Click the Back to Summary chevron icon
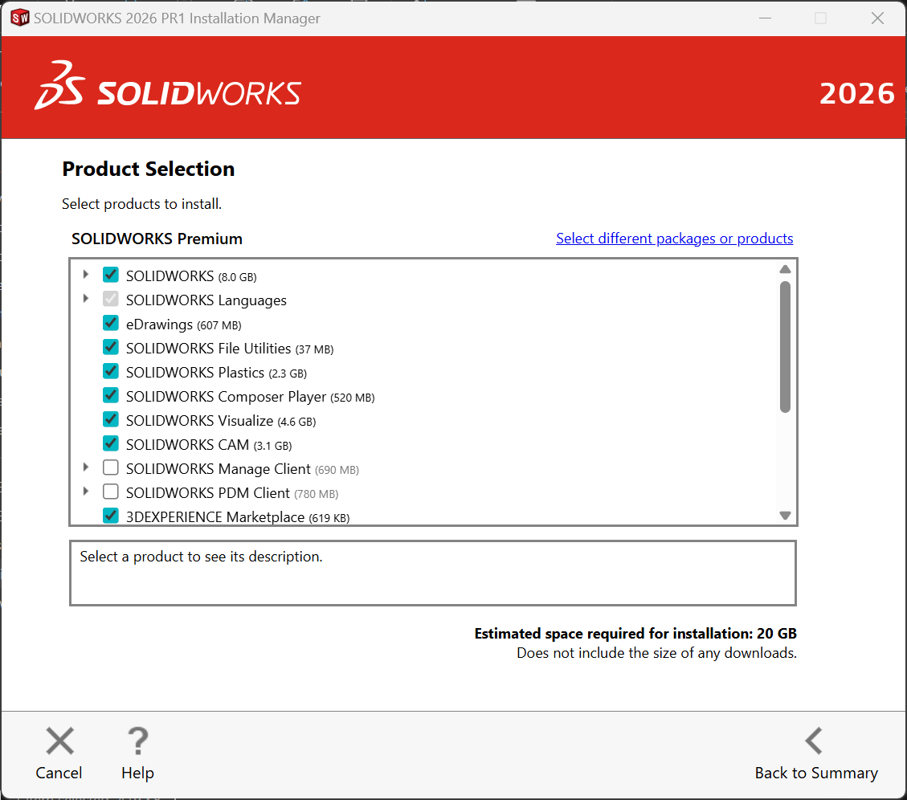 [814, 741]
